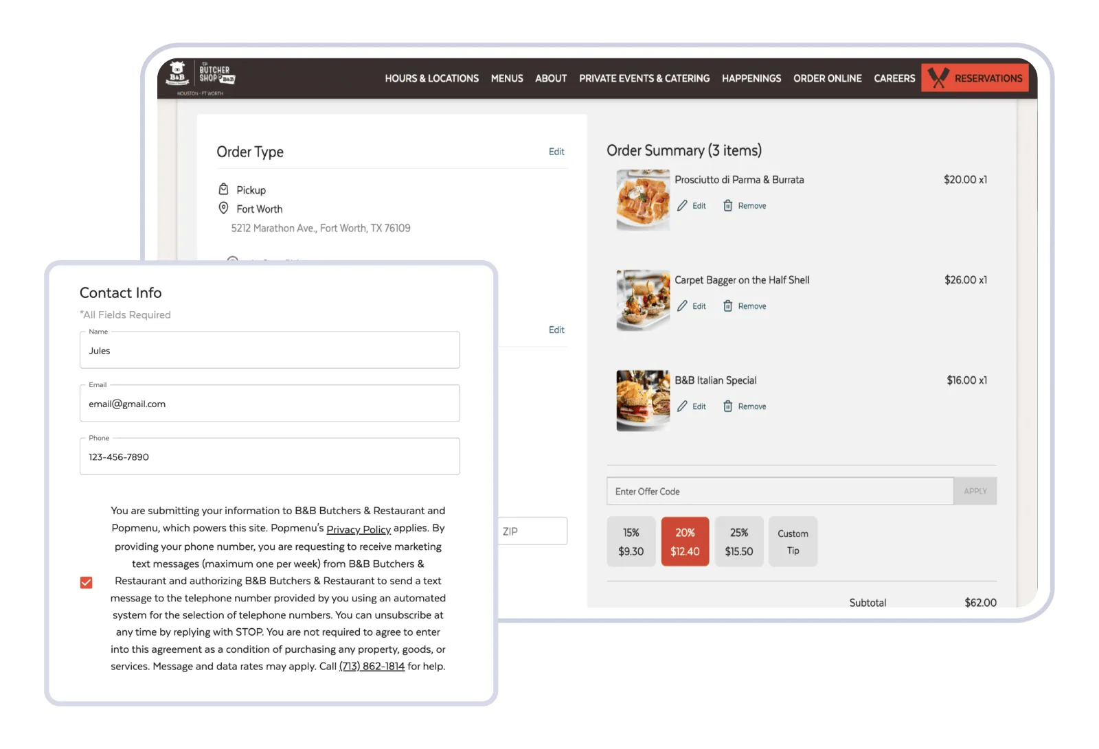
Task: Click the Email input field
Action: (269, 403)
